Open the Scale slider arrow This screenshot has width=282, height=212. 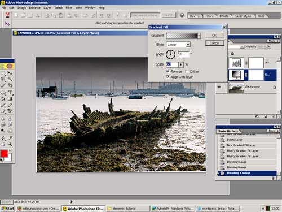[x=181, y=64]
